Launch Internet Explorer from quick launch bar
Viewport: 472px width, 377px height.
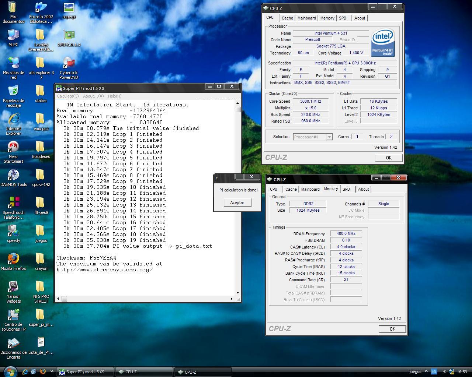click(x=25, y=372)
